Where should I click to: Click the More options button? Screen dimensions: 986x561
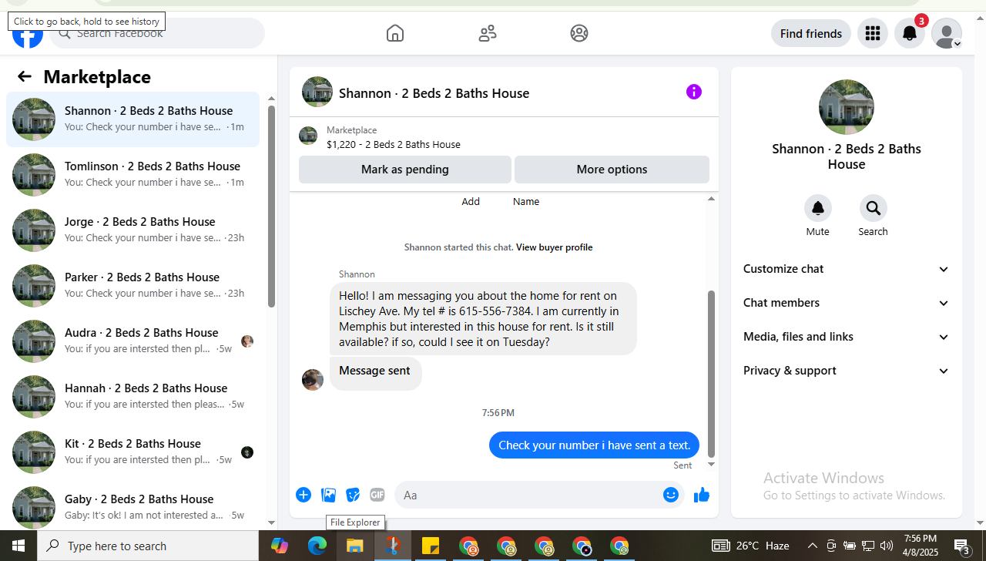tap(612, 170)
